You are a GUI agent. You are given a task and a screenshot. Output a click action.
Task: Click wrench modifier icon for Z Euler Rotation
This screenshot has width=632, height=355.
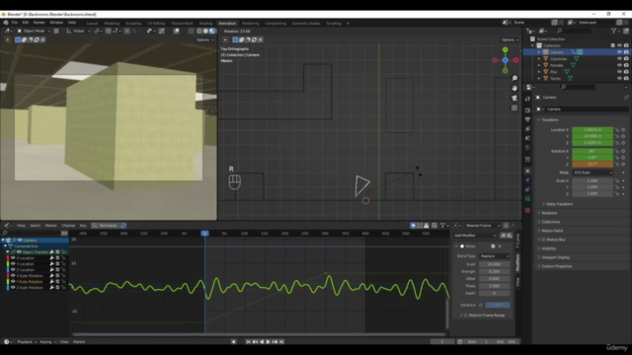point(51,287)
